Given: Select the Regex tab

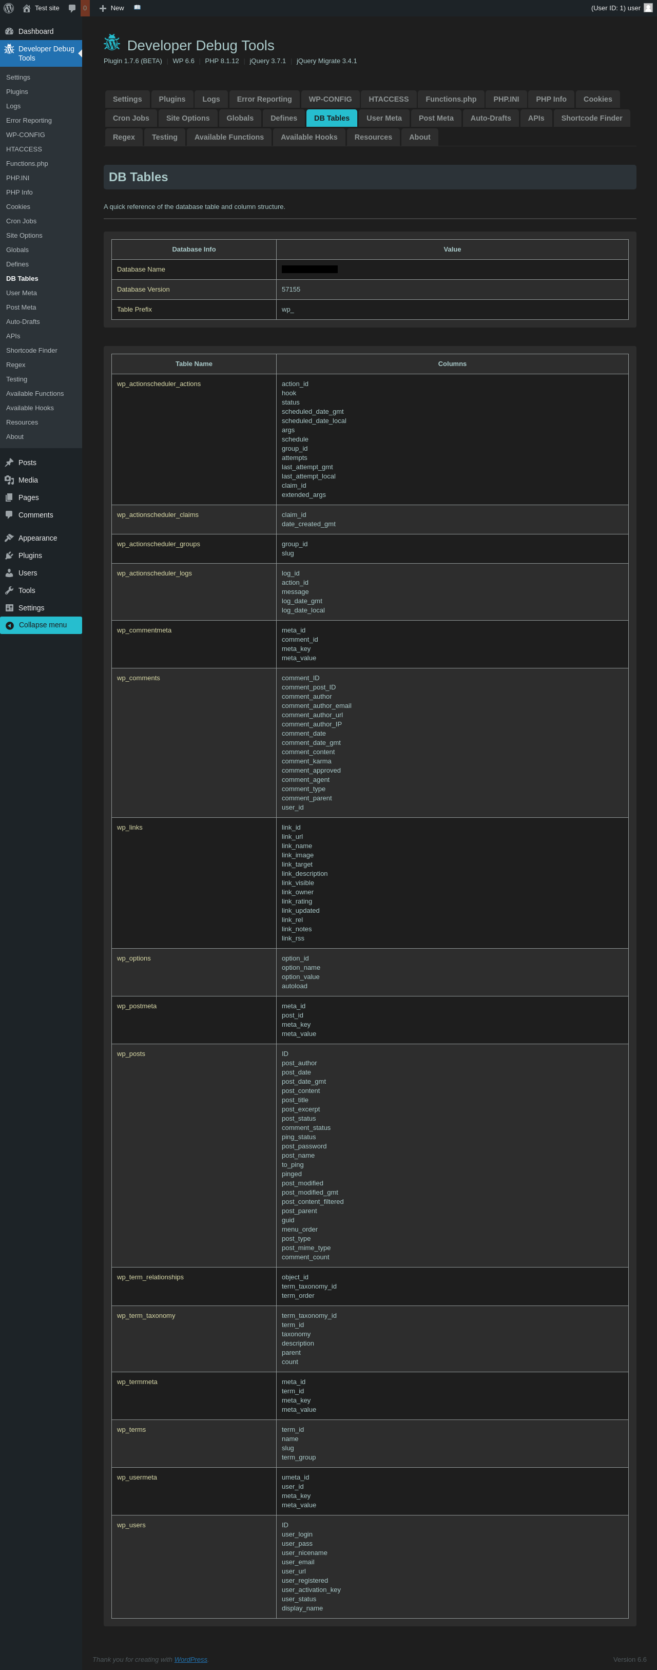Looking at the screenshot, I should tap(124, 137).
